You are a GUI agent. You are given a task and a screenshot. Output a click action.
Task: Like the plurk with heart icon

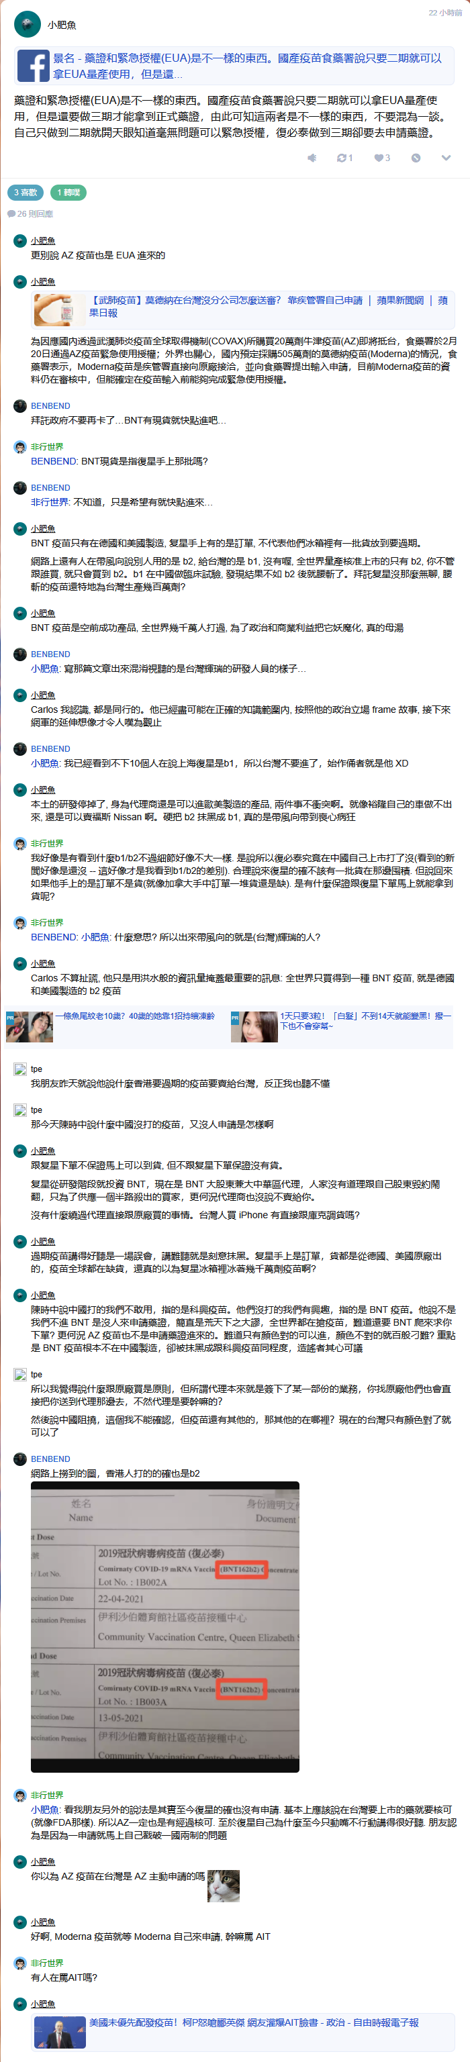click(382, 158)
